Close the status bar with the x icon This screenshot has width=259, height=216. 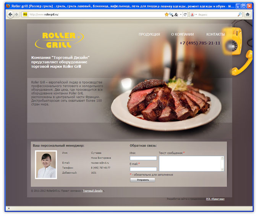point(9,208)
